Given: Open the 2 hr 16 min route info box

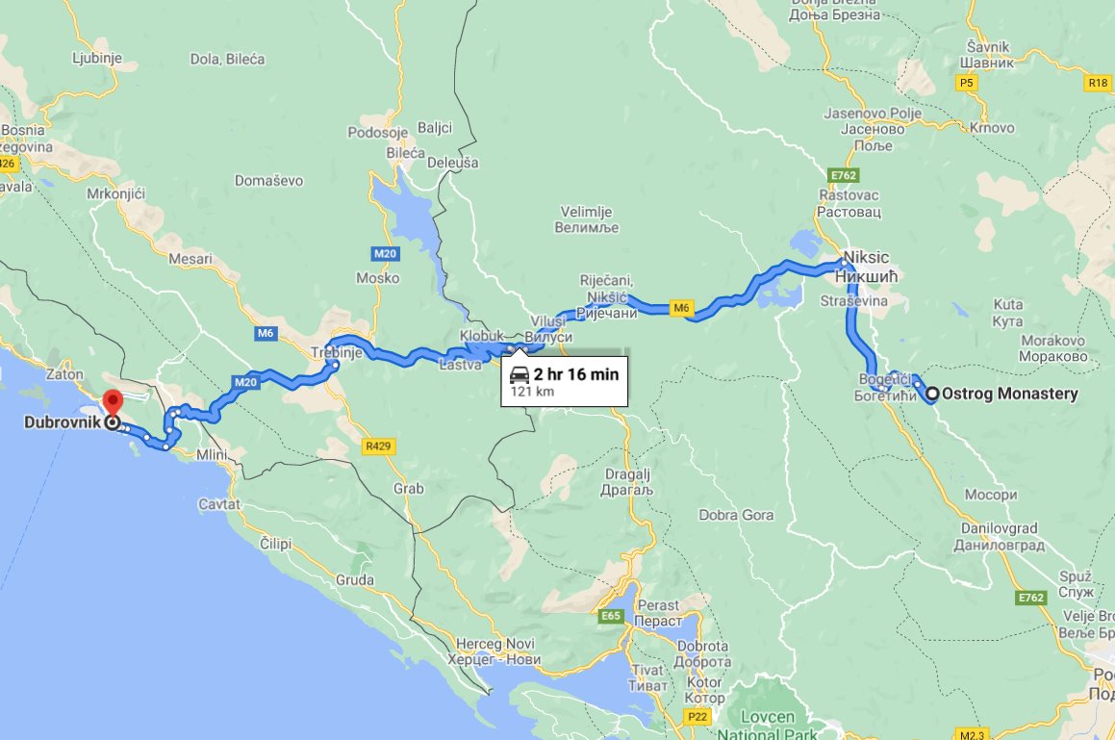Looking at the screenshot, I should click(565, 381).
